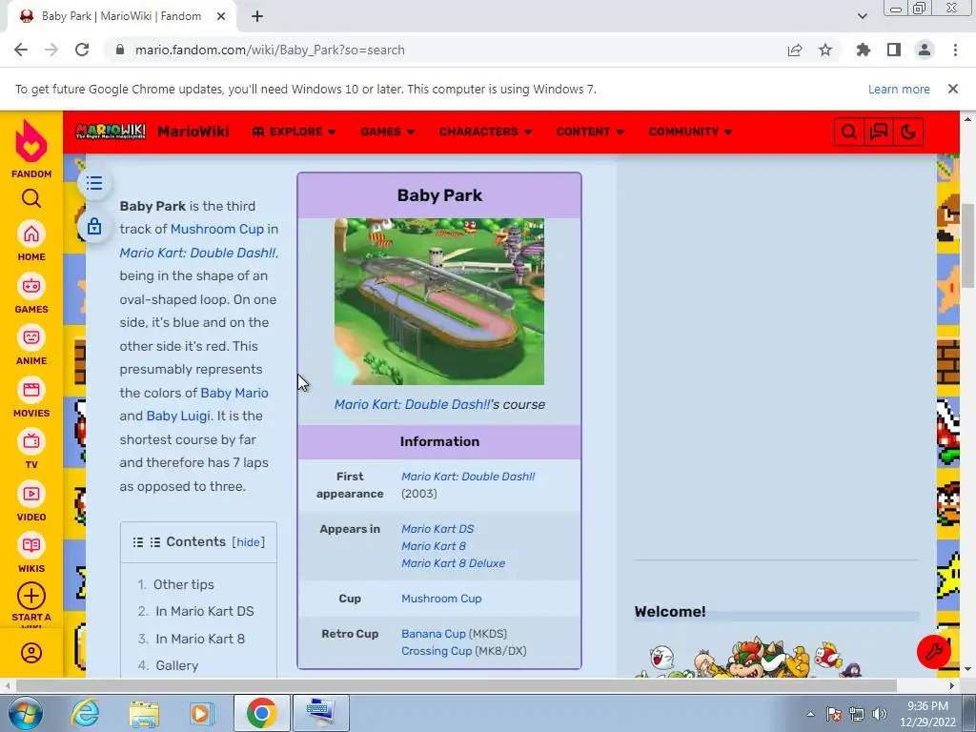Click the Baby Park course image
Image resolution: width=976 pixels, height=732 pixels.
[x=438, y=301]
